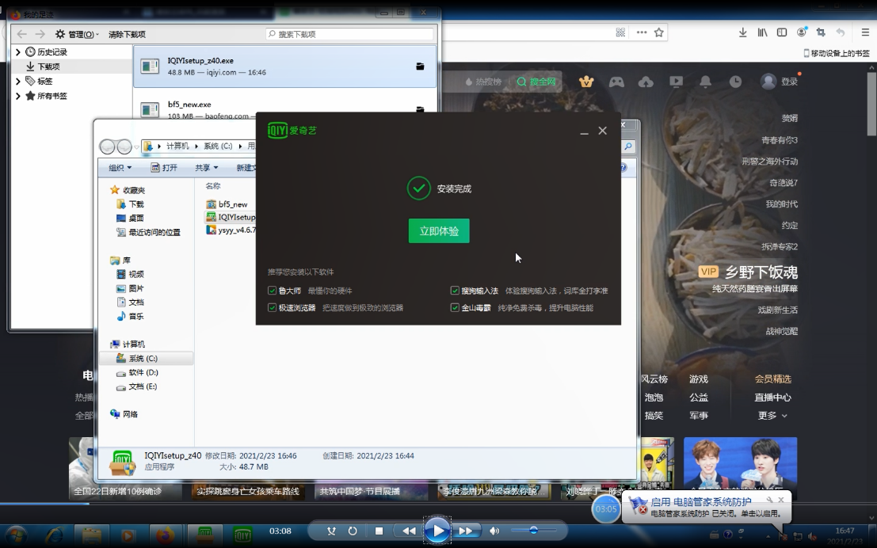Viewport: 877px width, 548px height.
Task: Uncheck the 搜狗输入法 checkbox
Action: (455, 291)
